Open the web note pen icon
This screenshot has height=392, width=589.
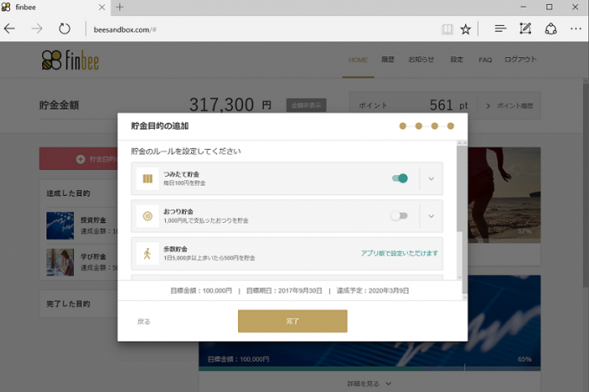coord(525,29)
